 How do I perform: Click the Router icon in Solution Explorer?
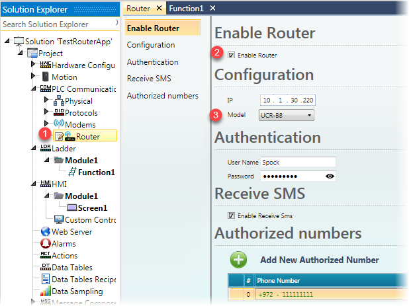tap(68, 137)
